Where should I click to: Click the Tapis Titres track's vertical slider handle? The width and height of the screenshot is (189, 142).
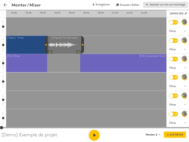click(x=3, y=45)
